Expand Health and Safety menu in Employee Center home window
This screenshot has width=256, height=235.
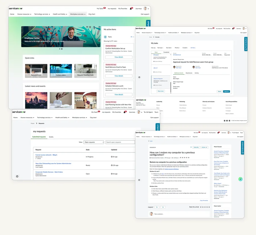click(60, 14)
